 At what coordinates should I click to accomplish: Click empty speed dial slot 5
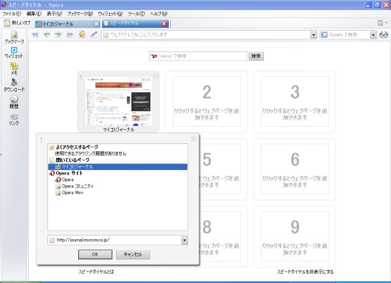click(224, 170)
